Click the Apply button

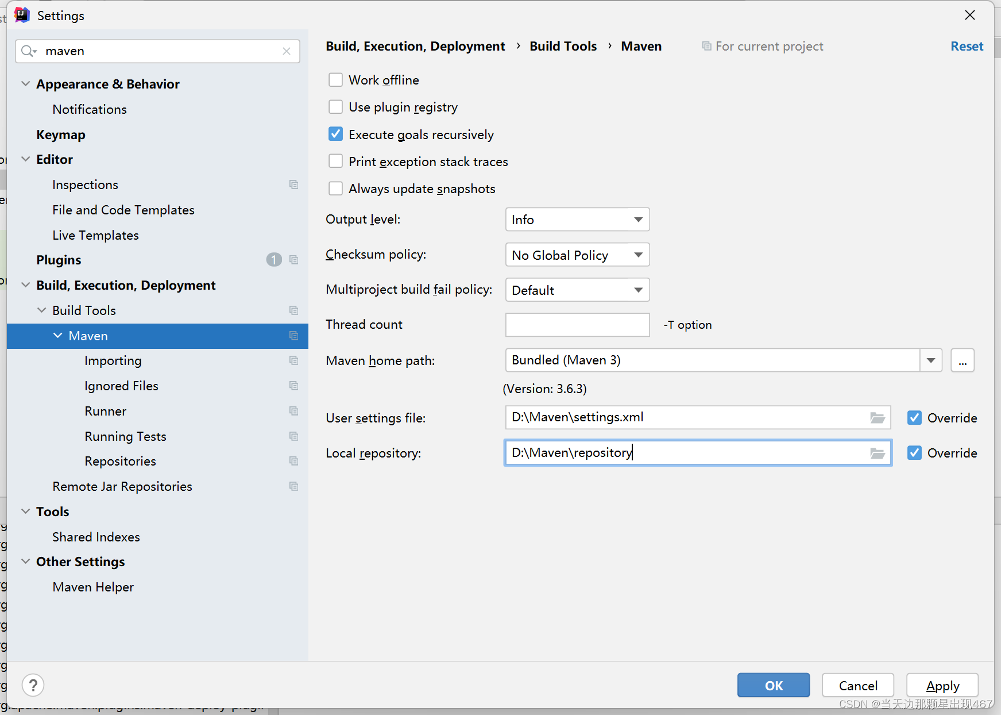942,685
